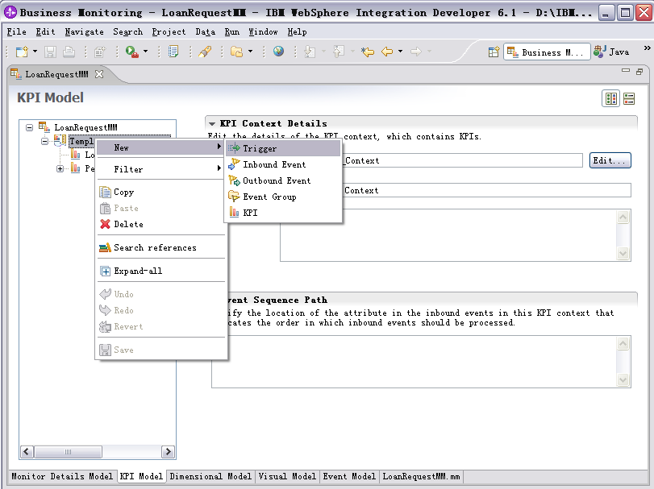The width and height of the screenshot is (654, 489).
Task: Switch to the Java perspective
Action: coord(611,52)
